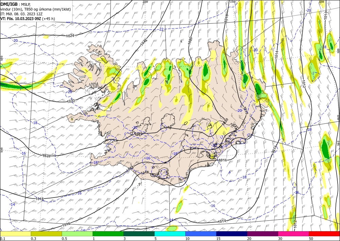This screenshot has width=340, height=241.
Task: Click the '50' legend value label
Action: [311, 239]
